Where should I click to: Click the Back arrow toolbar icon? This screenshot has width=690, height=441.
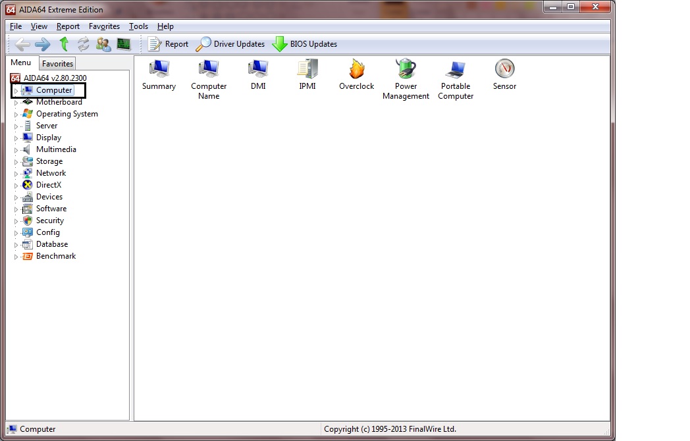[22, 44]
